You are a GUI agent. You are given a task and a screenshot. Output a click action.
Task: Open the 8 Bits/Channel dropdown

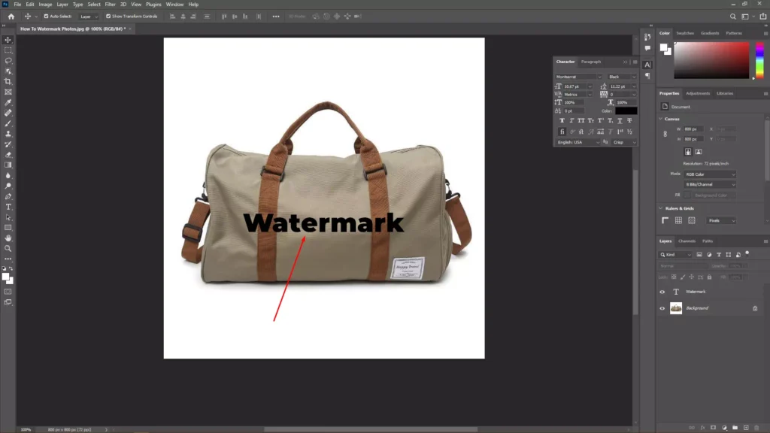click(x=710, y=185)
